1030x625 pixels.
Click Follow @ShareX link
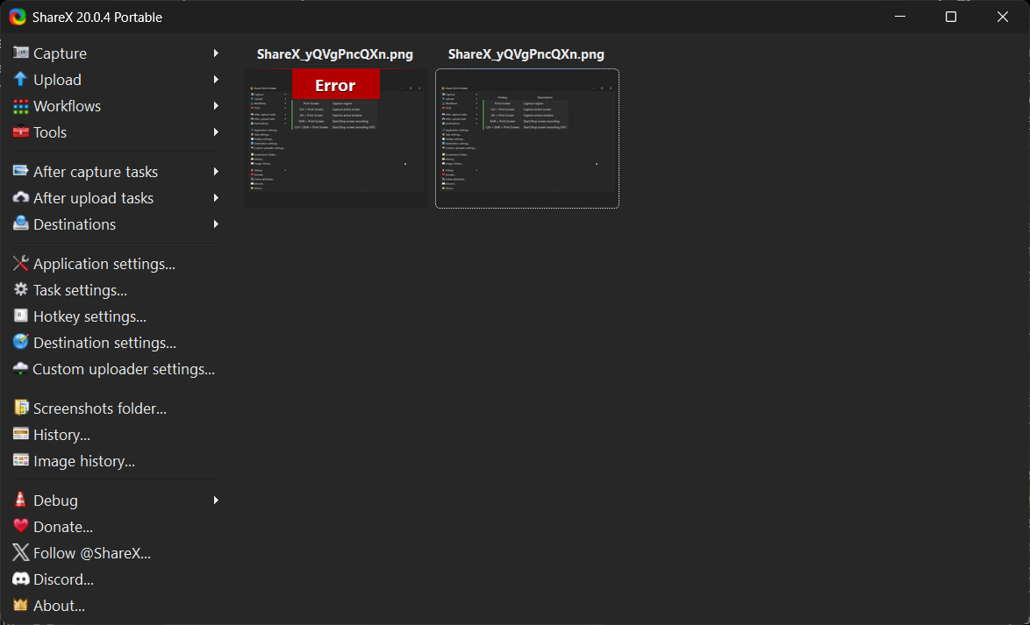117,553
